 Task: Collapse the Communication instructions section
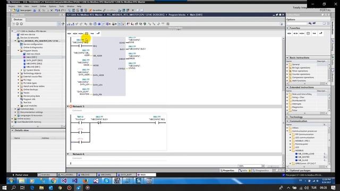point(287,121)
